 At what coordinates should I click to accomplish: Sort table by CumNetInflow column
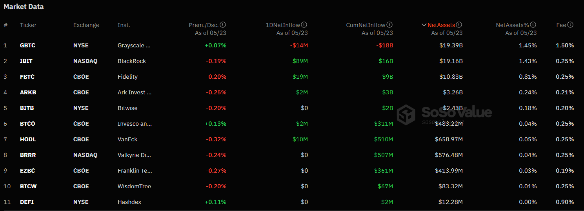point(366,25)
